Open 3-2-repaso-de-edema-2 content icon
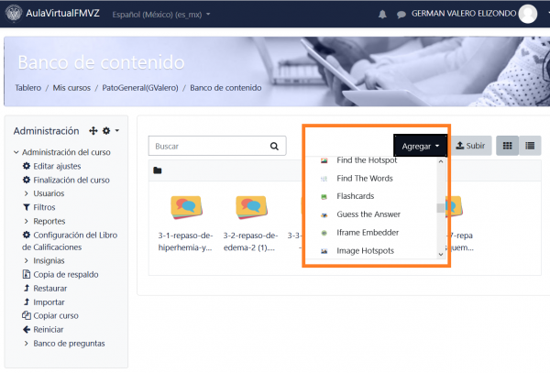The width and height of the screenshot is (550, 373). 251,209
